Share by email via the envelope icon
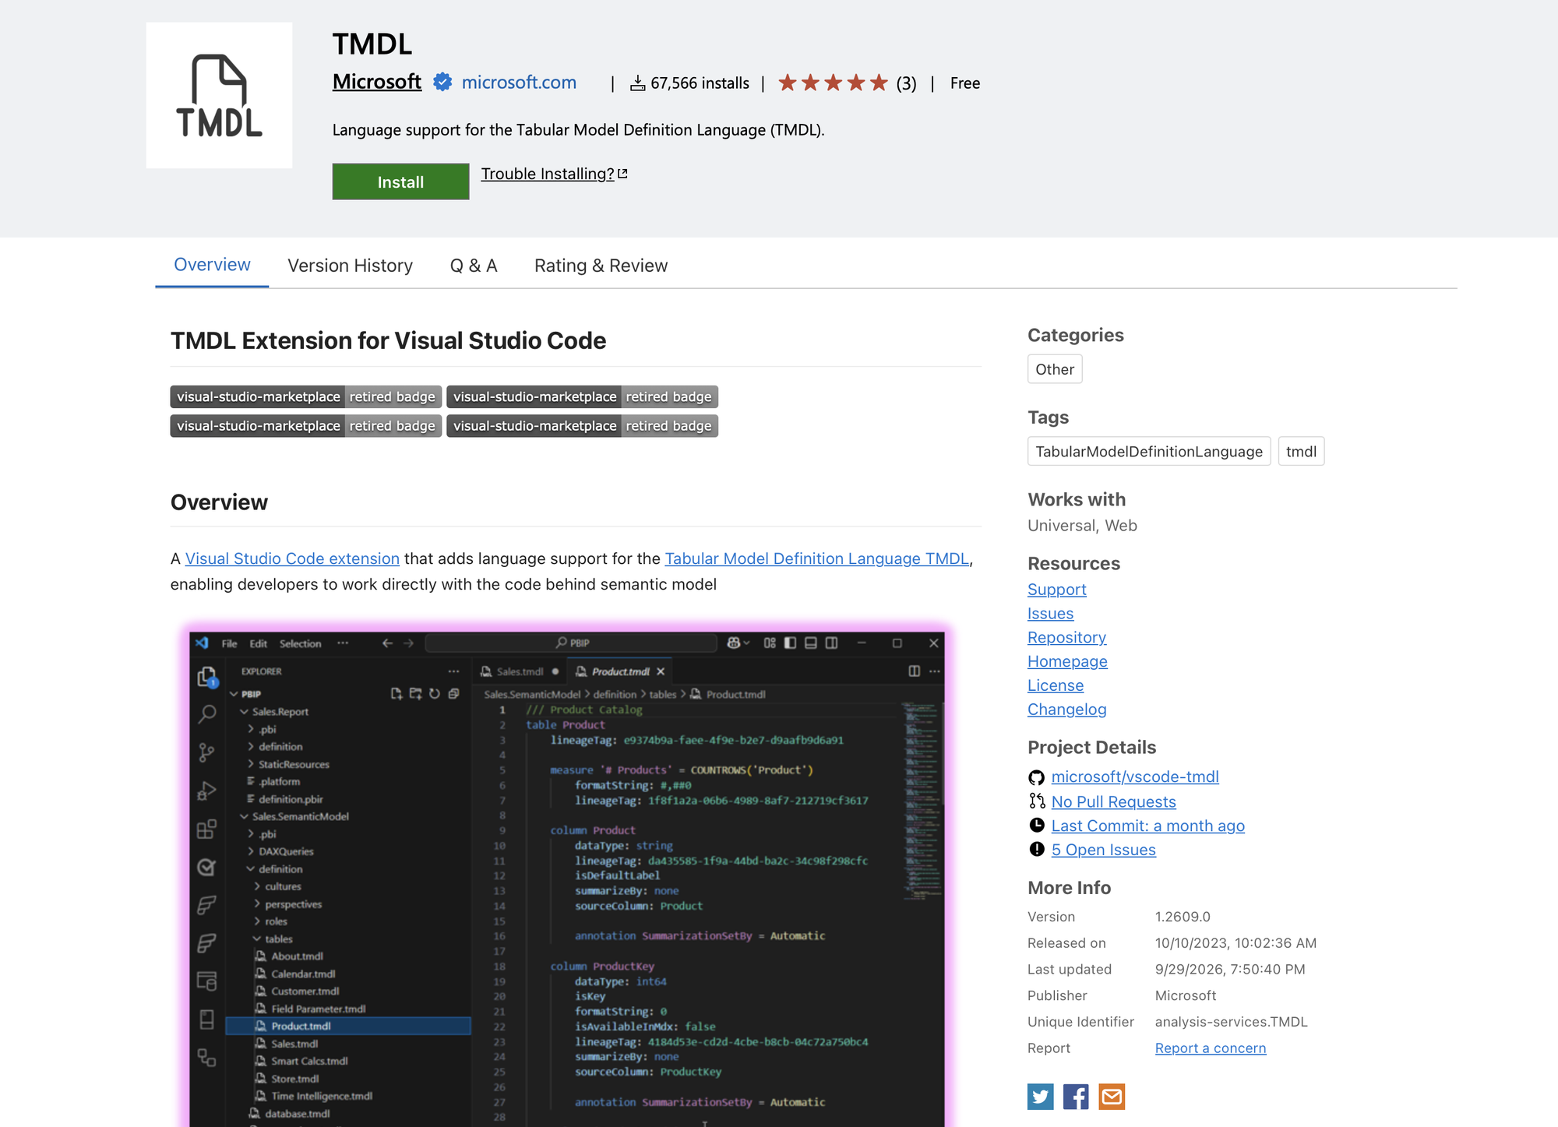 [x=1112, y=1097]
